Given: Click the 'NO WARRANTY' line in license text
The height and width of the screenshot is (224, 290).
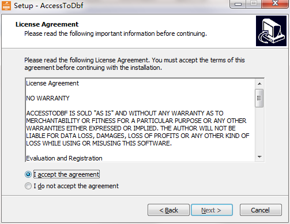Looking at the screenshot, I should point(48,98).
